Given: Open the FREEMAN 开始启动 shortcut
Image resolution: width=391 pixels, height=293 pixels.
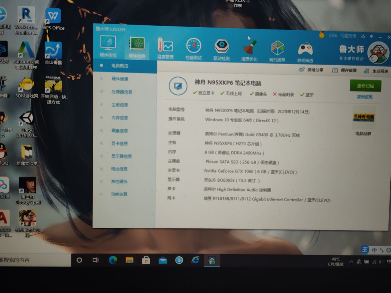Looking at the screenshot, I should pos(53,90).
